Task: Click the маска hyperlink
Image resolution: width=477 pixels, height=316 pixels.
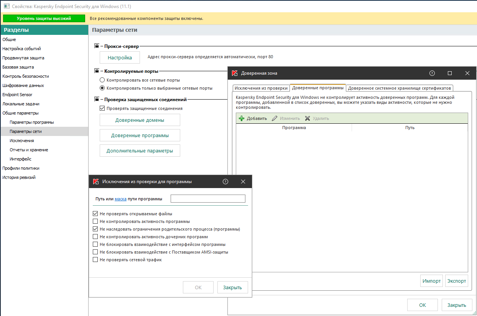Action: pos(120,199)
